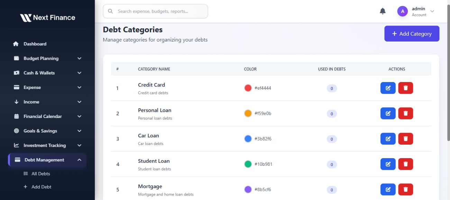Image resolution: width=450 pixels, height=200 pixels.
Task: Click the Add Category button
Action: pos(412,34)
